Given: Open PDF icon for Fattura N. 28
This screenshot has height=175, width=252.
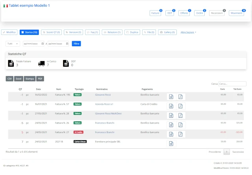Looking at the screenshot, I should pos(180,115).
